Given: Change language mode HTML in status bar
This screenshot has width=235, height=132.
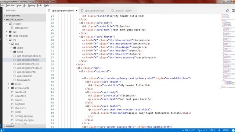Looking at the screenshot, I should (x=226, y=131).
